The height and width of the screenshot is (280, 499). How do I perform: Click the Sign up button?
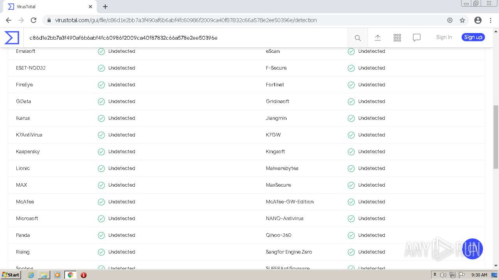[473, 37]
